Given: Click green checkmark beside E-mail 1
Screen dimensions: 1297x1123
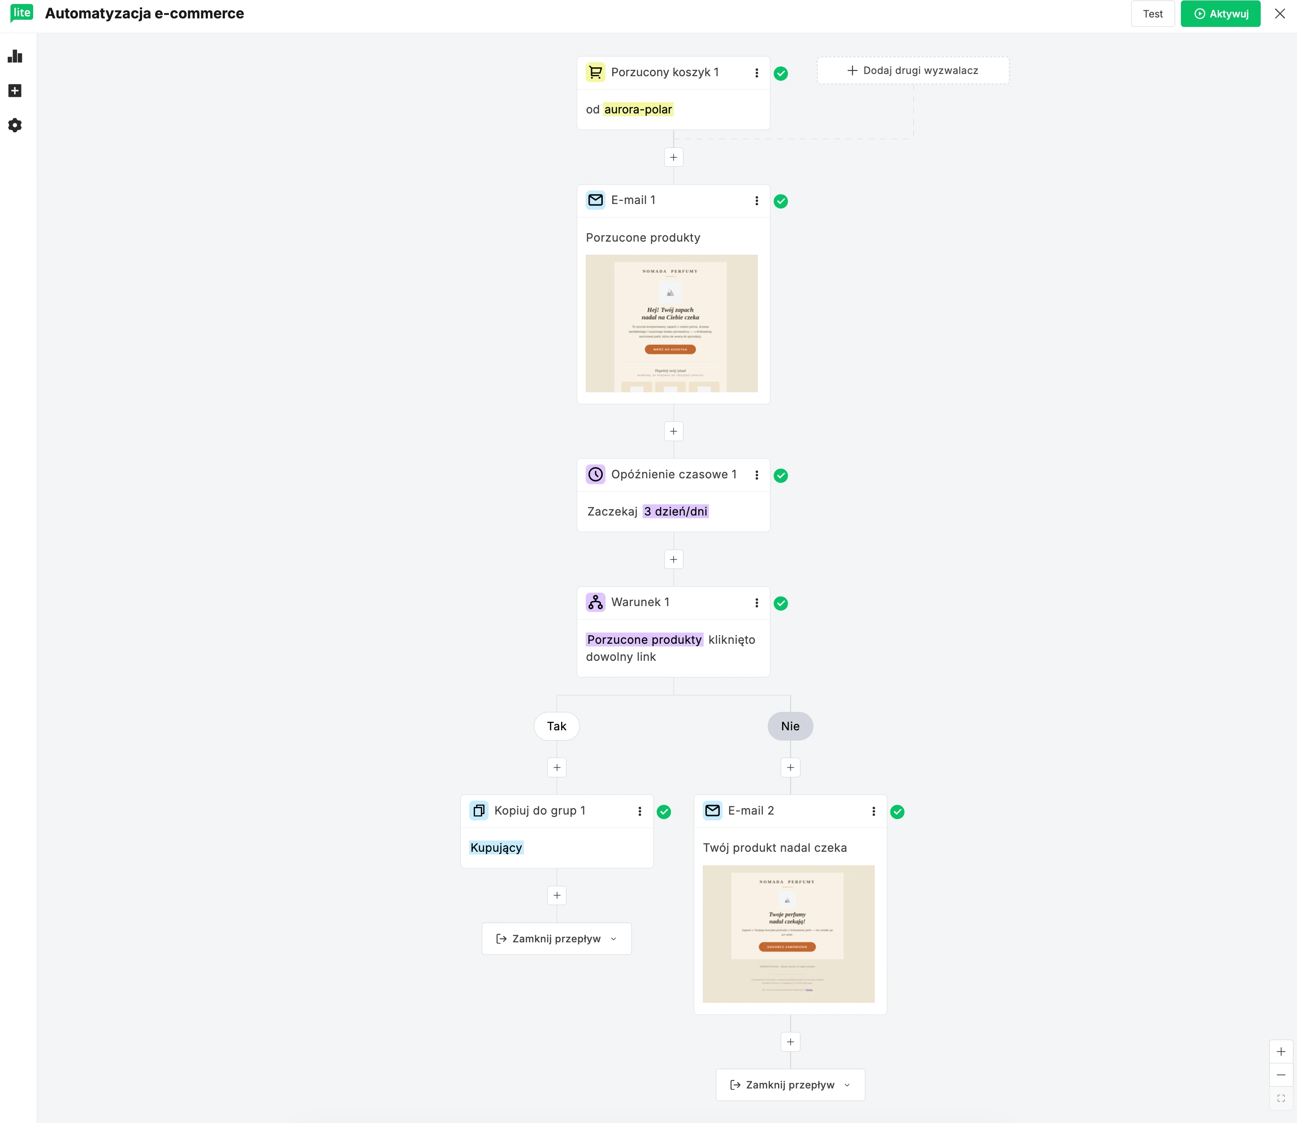Looking at the screenshot, I should coord(781,201).
